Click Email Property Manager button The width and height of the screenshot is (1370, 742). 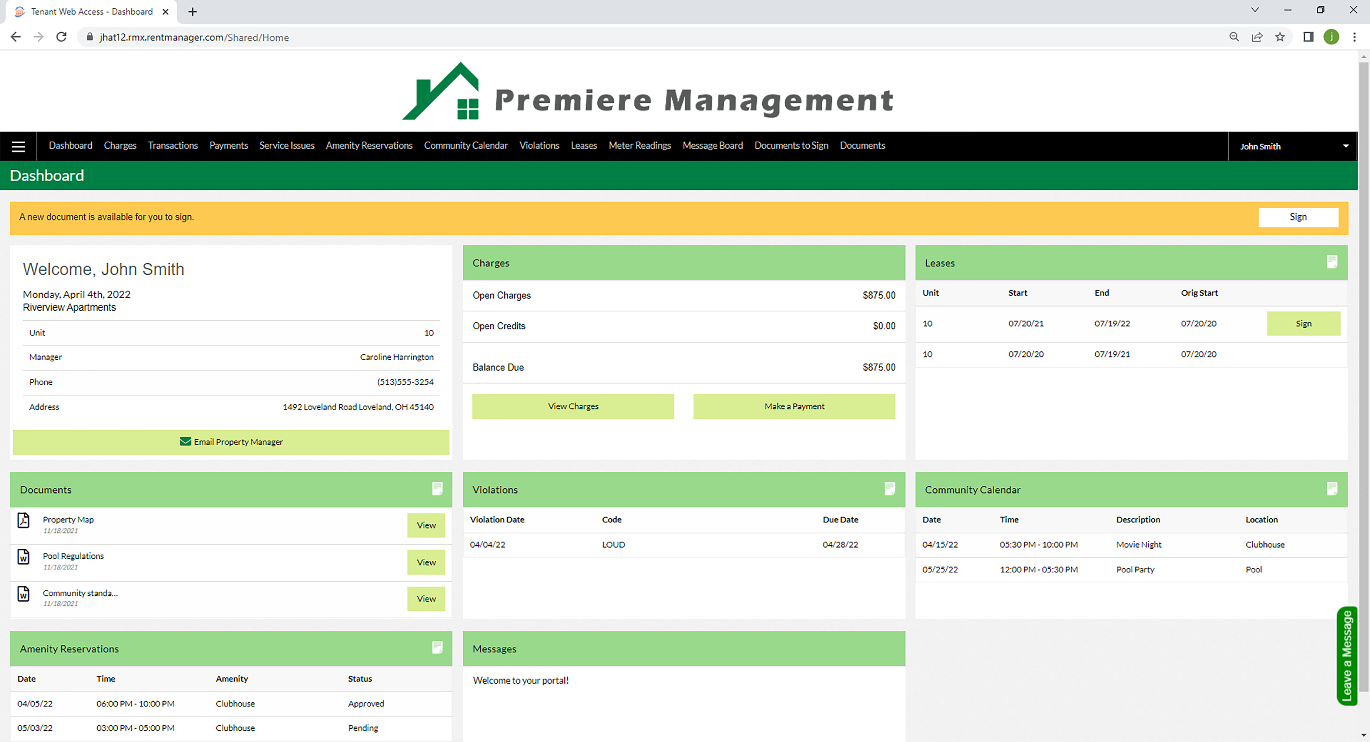(x=231, y=442)
